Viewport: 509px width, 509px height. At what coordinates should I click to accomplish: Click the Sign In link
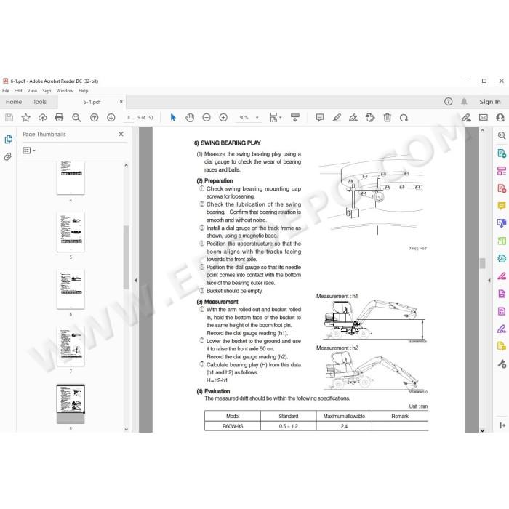click(x=490, y=102)
